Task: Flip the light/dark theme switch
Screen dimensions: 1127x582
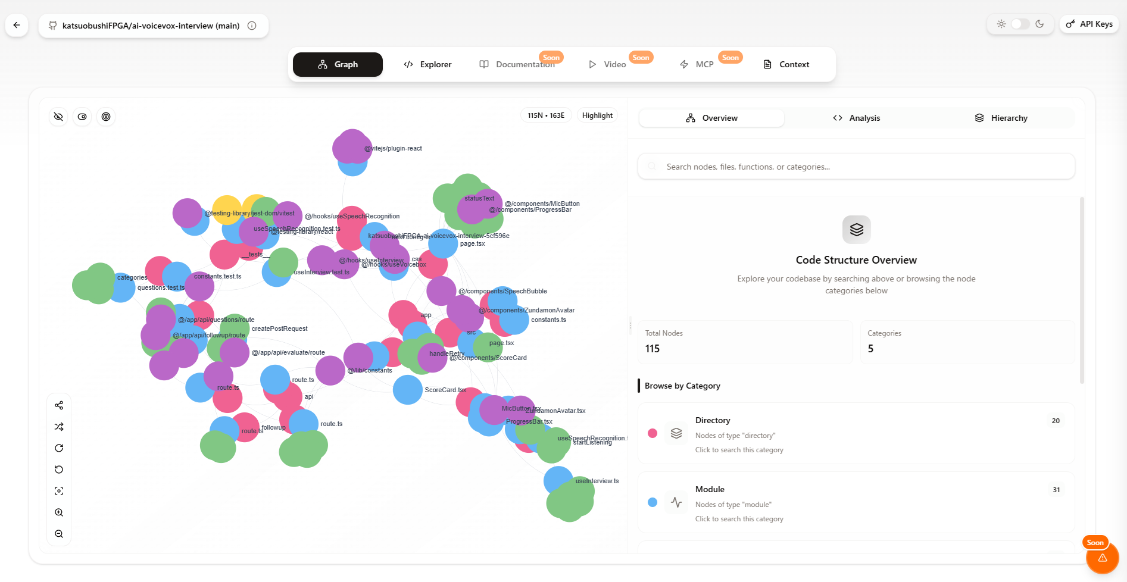Action: coord(1020,24)
